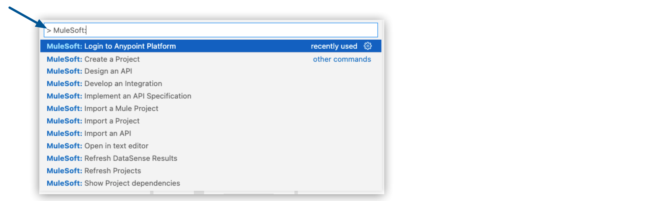Screen dimensions: 648x201
Task: Run MuleSoft: Develop an Integration
Action: [x=104, y=84]
